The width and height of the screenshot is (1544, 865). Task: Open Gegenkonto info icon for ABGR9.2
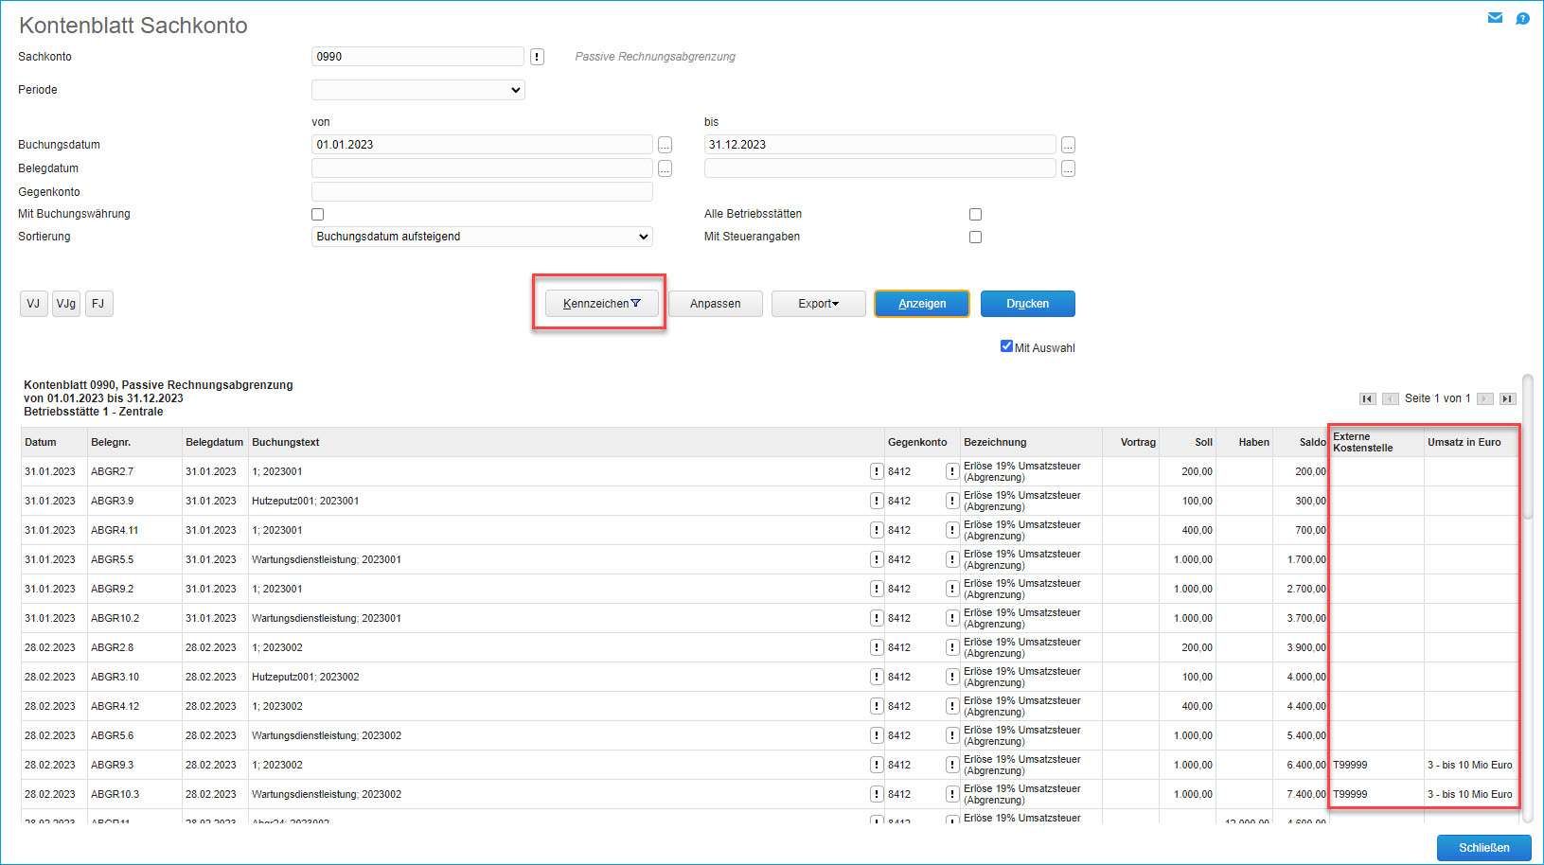click(x=951, y=589)
